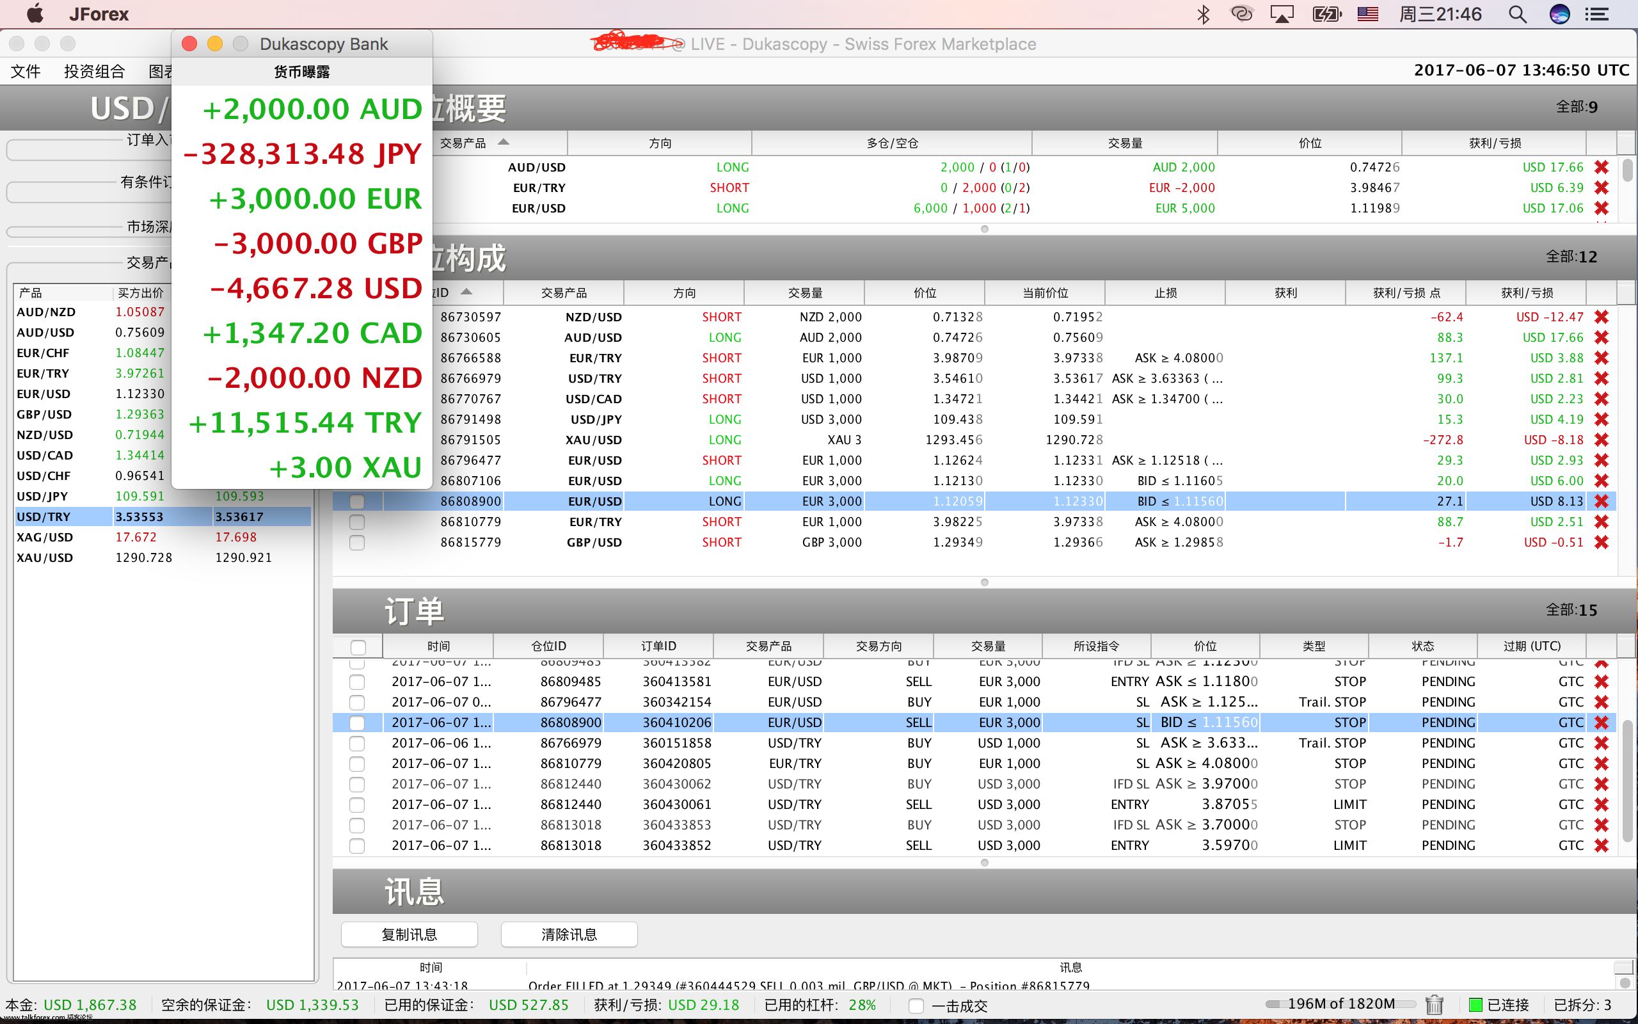Click the memory usage progress bar
Screen dimensions: 1638x1024
coord(1341,1004)
